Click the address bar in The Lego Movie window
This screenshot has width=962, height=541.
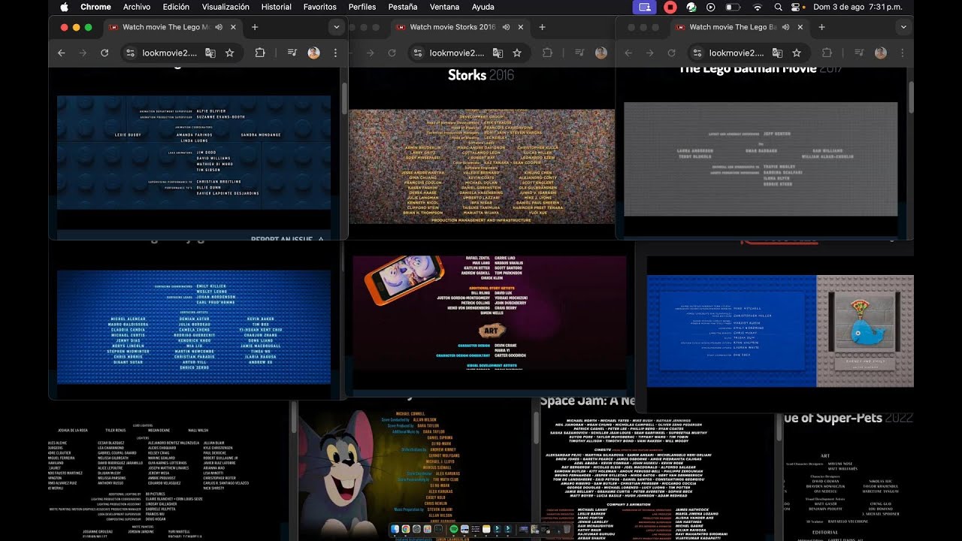point(180,53)
